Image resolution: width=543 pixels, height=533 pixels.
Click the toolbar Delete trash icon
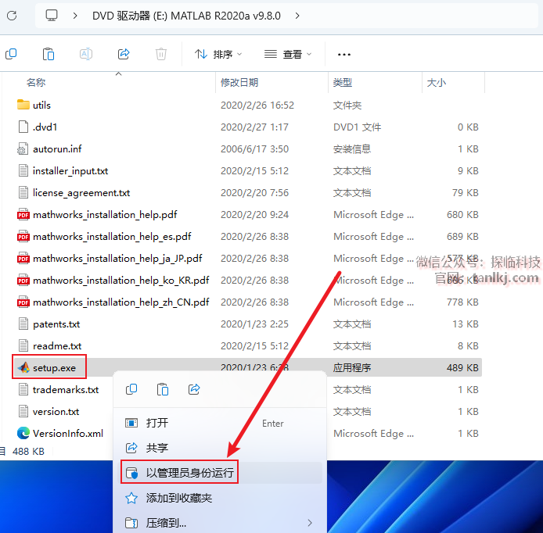coord(161,54)
